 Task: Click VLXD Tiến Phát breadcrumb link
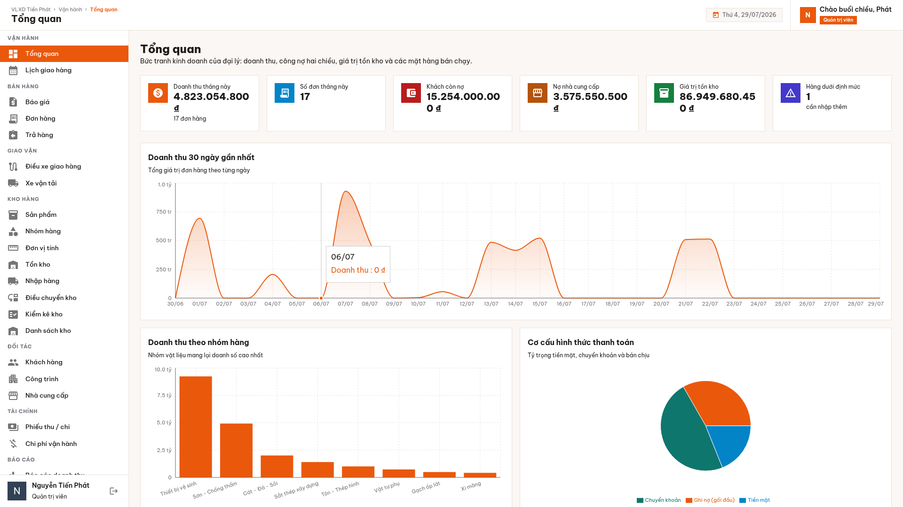[x=31, y=9]
